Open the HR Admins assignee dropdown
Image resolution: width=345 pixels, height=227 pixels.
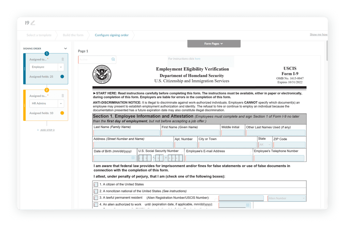click(61, 103)
